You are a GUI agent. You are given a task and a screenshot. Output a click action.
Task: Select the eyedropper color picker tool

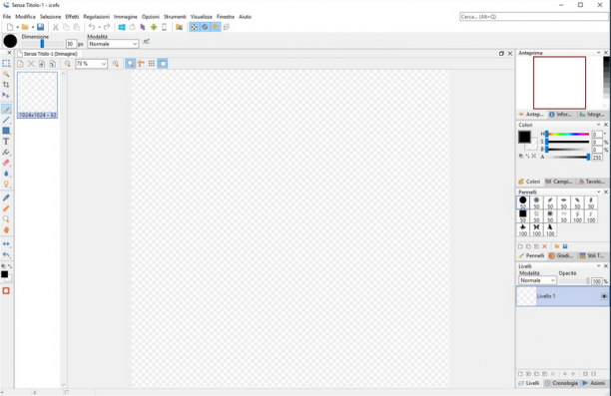pos(6,198)
